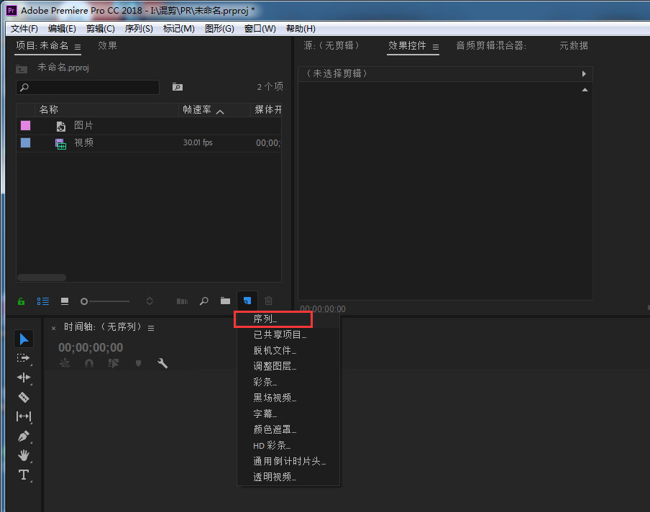Screen dimensions: 650x512
Task: Choose 已共享项目 from the new item menu
Action: 288,334
